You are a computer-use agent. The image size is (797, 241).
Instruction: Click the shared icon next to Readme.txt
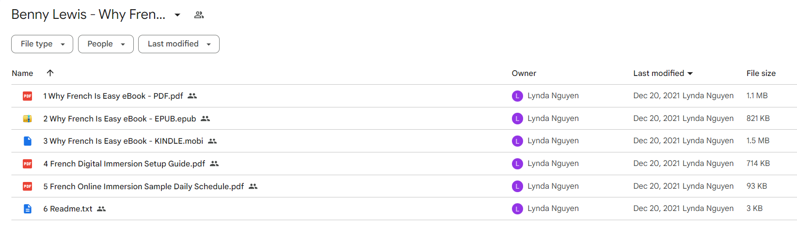[101, 209]
